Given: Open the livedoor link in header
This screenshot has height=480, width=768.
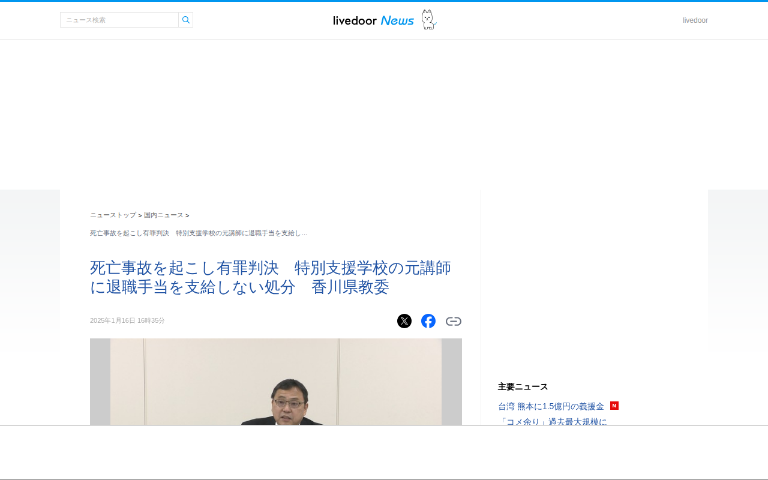Looking at the screenshot, I should coord(695,20).
